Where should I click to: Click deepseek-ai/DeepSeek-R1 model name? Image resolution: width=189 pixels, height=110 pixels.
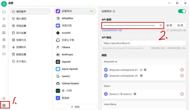tap(123, 70)
